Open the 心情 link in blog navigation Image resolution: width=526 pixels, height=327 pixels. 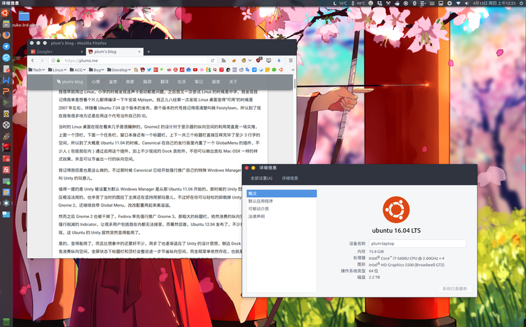(x=95, y=81)
